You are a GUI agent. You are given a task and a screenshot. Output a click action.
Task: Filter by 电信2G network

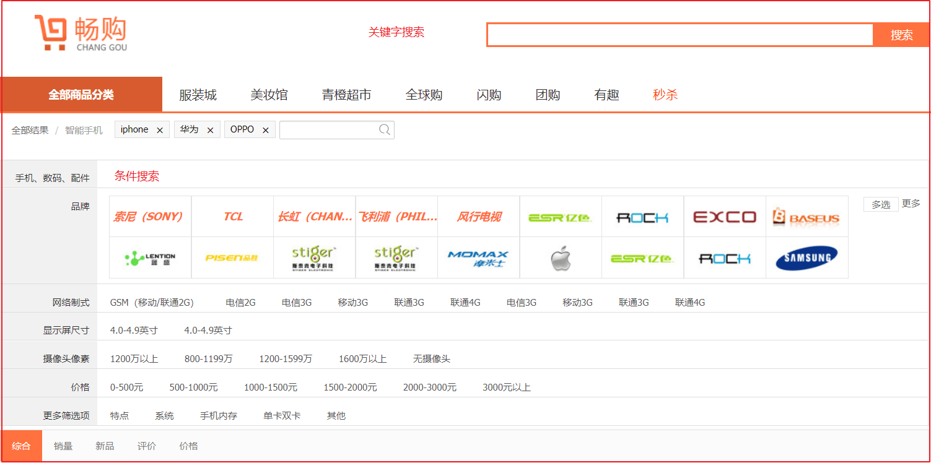(240, 303)
